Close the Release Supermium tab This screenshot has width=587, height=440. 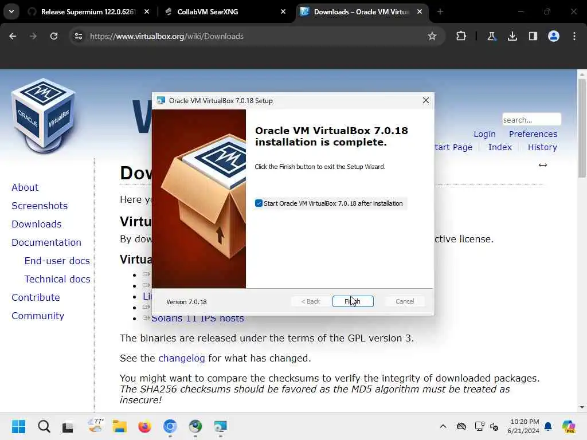147,11
